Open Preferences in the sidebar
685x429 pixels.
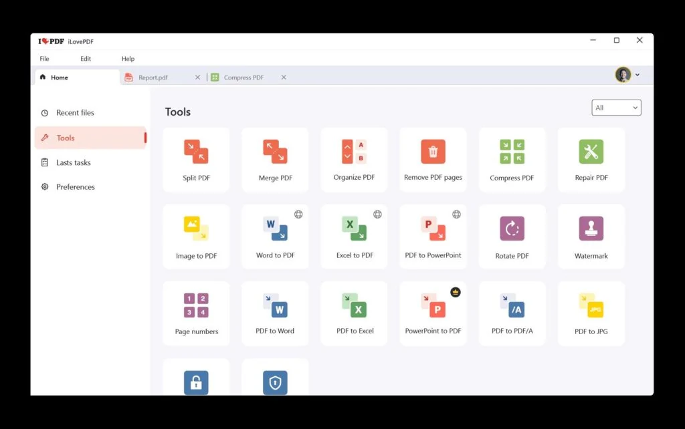tap(90, 187)
